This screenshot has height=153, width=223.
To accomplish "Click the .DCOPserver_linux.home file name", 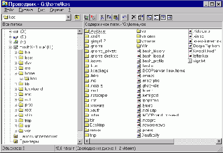I will pos(163,71).
